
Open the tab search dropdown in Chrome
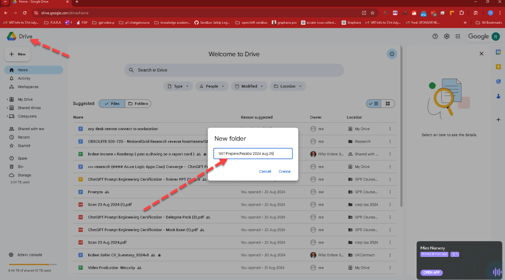click(x=5, y=2)
